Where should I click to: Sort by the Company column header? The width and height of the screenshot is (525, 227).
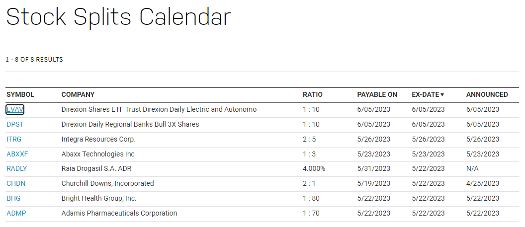click(x=78, y=95)
